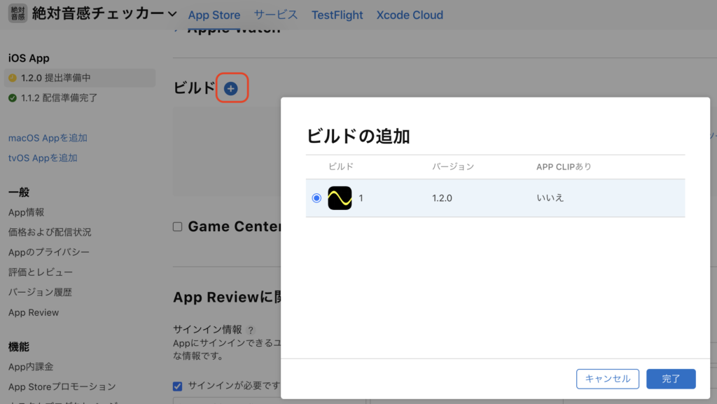This screenshot has height=404, width=717.
Task: Click the blue plus icon next to ビルド
Action: pos(231,88)
